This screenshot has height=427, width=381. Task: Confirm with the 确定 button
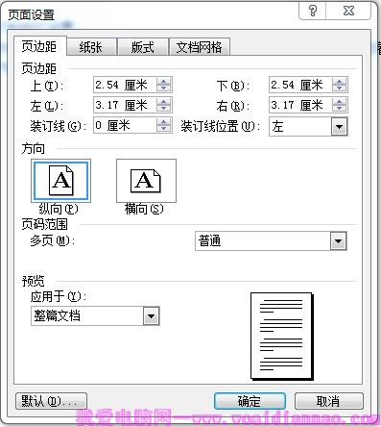(250, 401)
